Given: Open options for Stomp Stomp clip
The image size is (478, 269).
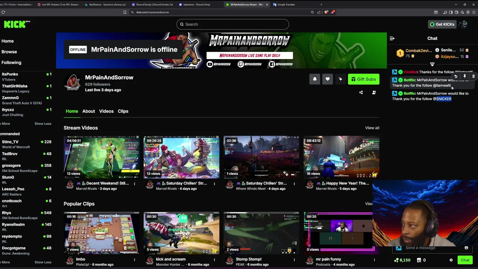Looking at the screenshot, I should tap(294, 259).
